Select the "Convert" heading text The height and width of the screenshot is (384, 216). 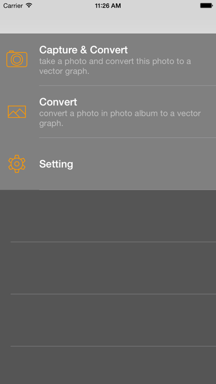[x=58, y=102]
